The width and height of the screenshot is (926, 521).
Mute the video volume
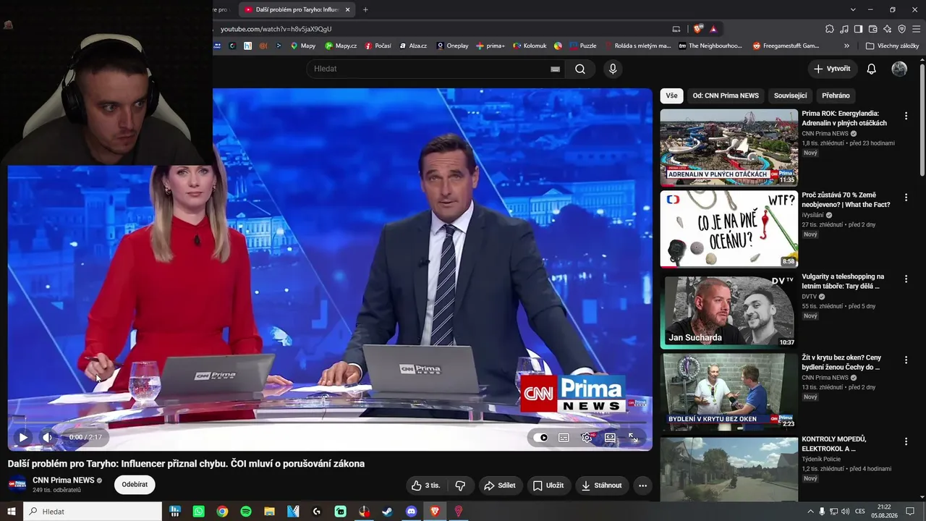tap(47, 437)
